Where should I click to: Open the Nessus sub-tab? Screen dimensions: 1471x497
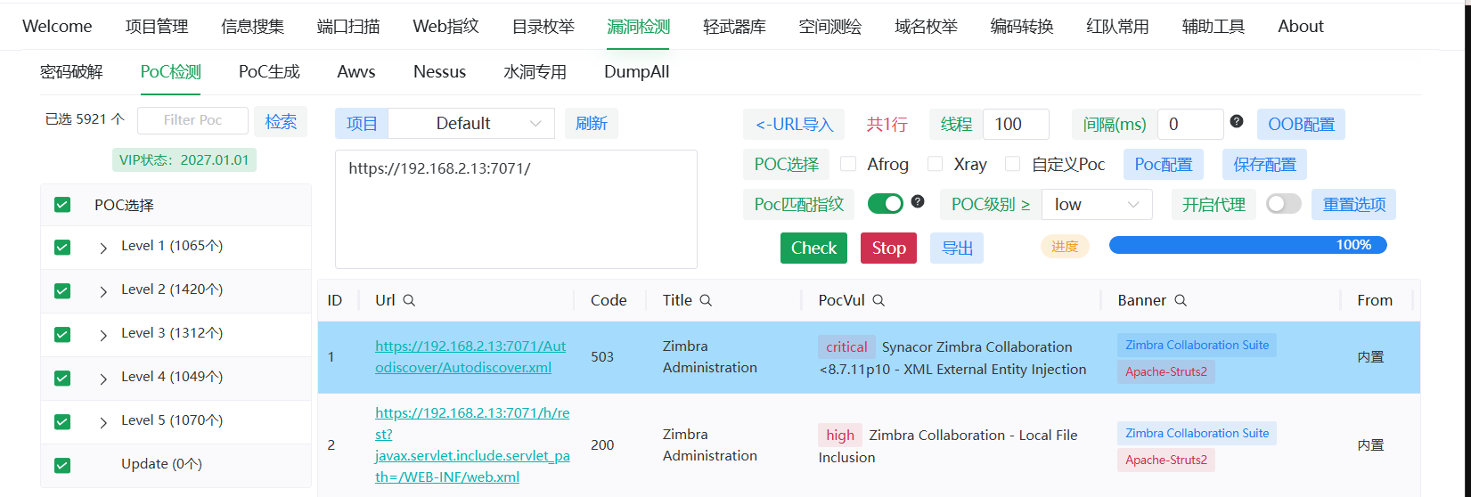439,72
